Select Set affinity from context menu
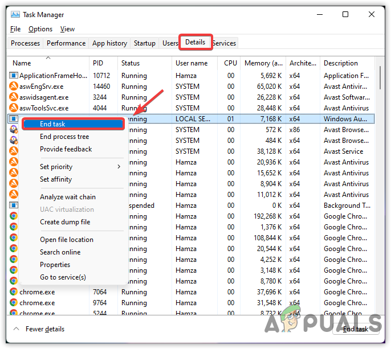 pos(73,179)
